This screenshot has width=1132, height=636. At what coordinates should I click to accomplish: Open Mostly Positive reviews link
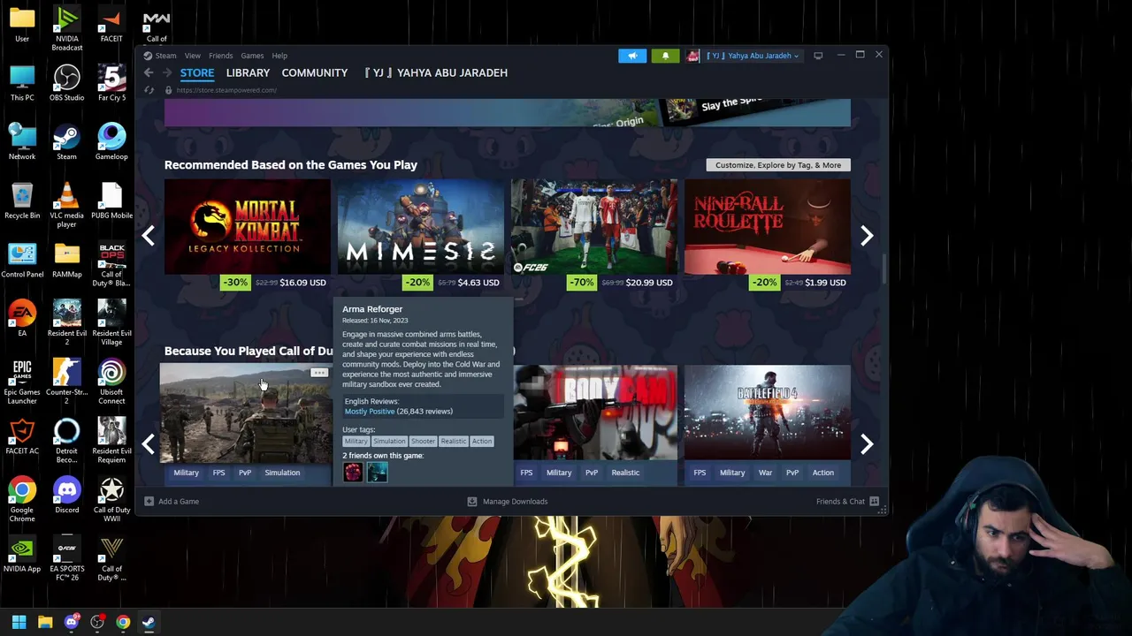[370, 412]
